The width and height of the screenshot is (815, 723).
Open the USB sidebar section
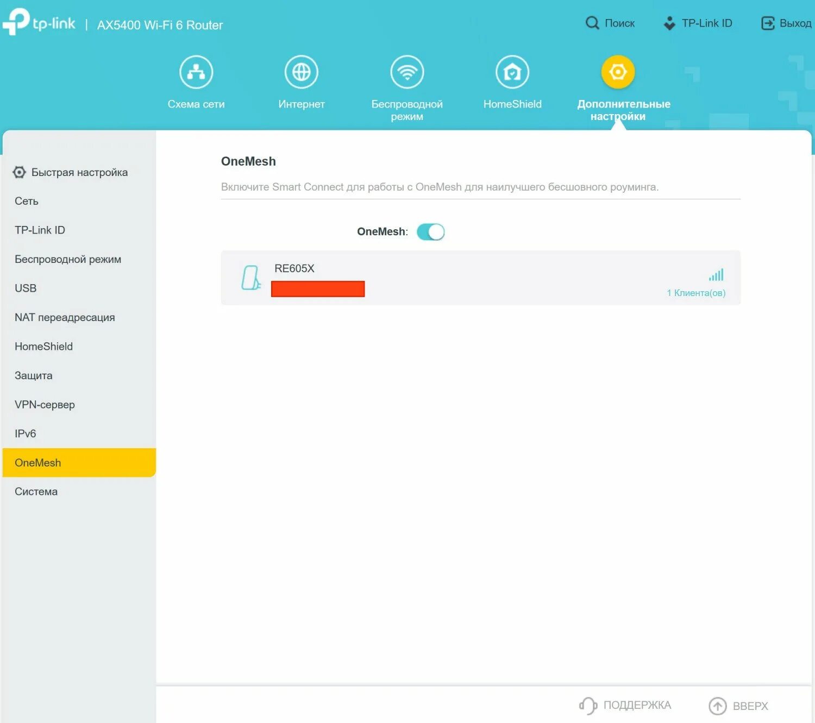point(79,288)
